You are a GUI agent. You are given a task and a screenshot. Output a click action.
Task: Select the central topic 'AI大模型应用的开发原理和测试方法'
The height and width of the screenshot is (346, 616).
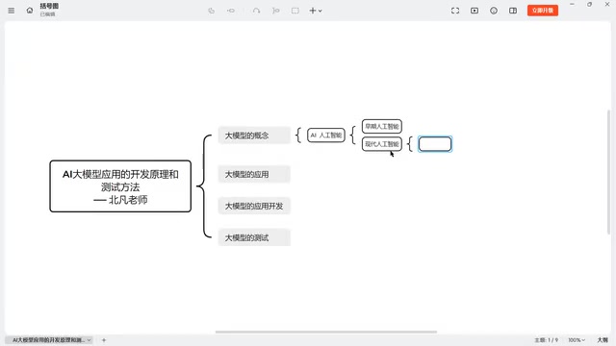(120, 186)
